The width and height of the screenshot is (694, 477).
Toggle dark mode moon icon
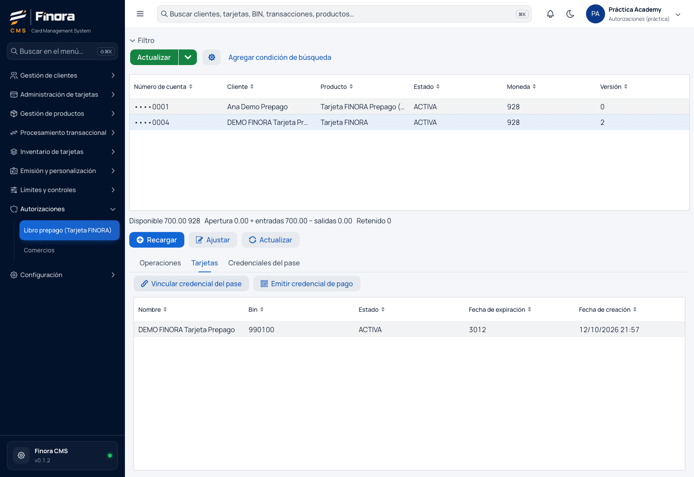tap(570, 14)
